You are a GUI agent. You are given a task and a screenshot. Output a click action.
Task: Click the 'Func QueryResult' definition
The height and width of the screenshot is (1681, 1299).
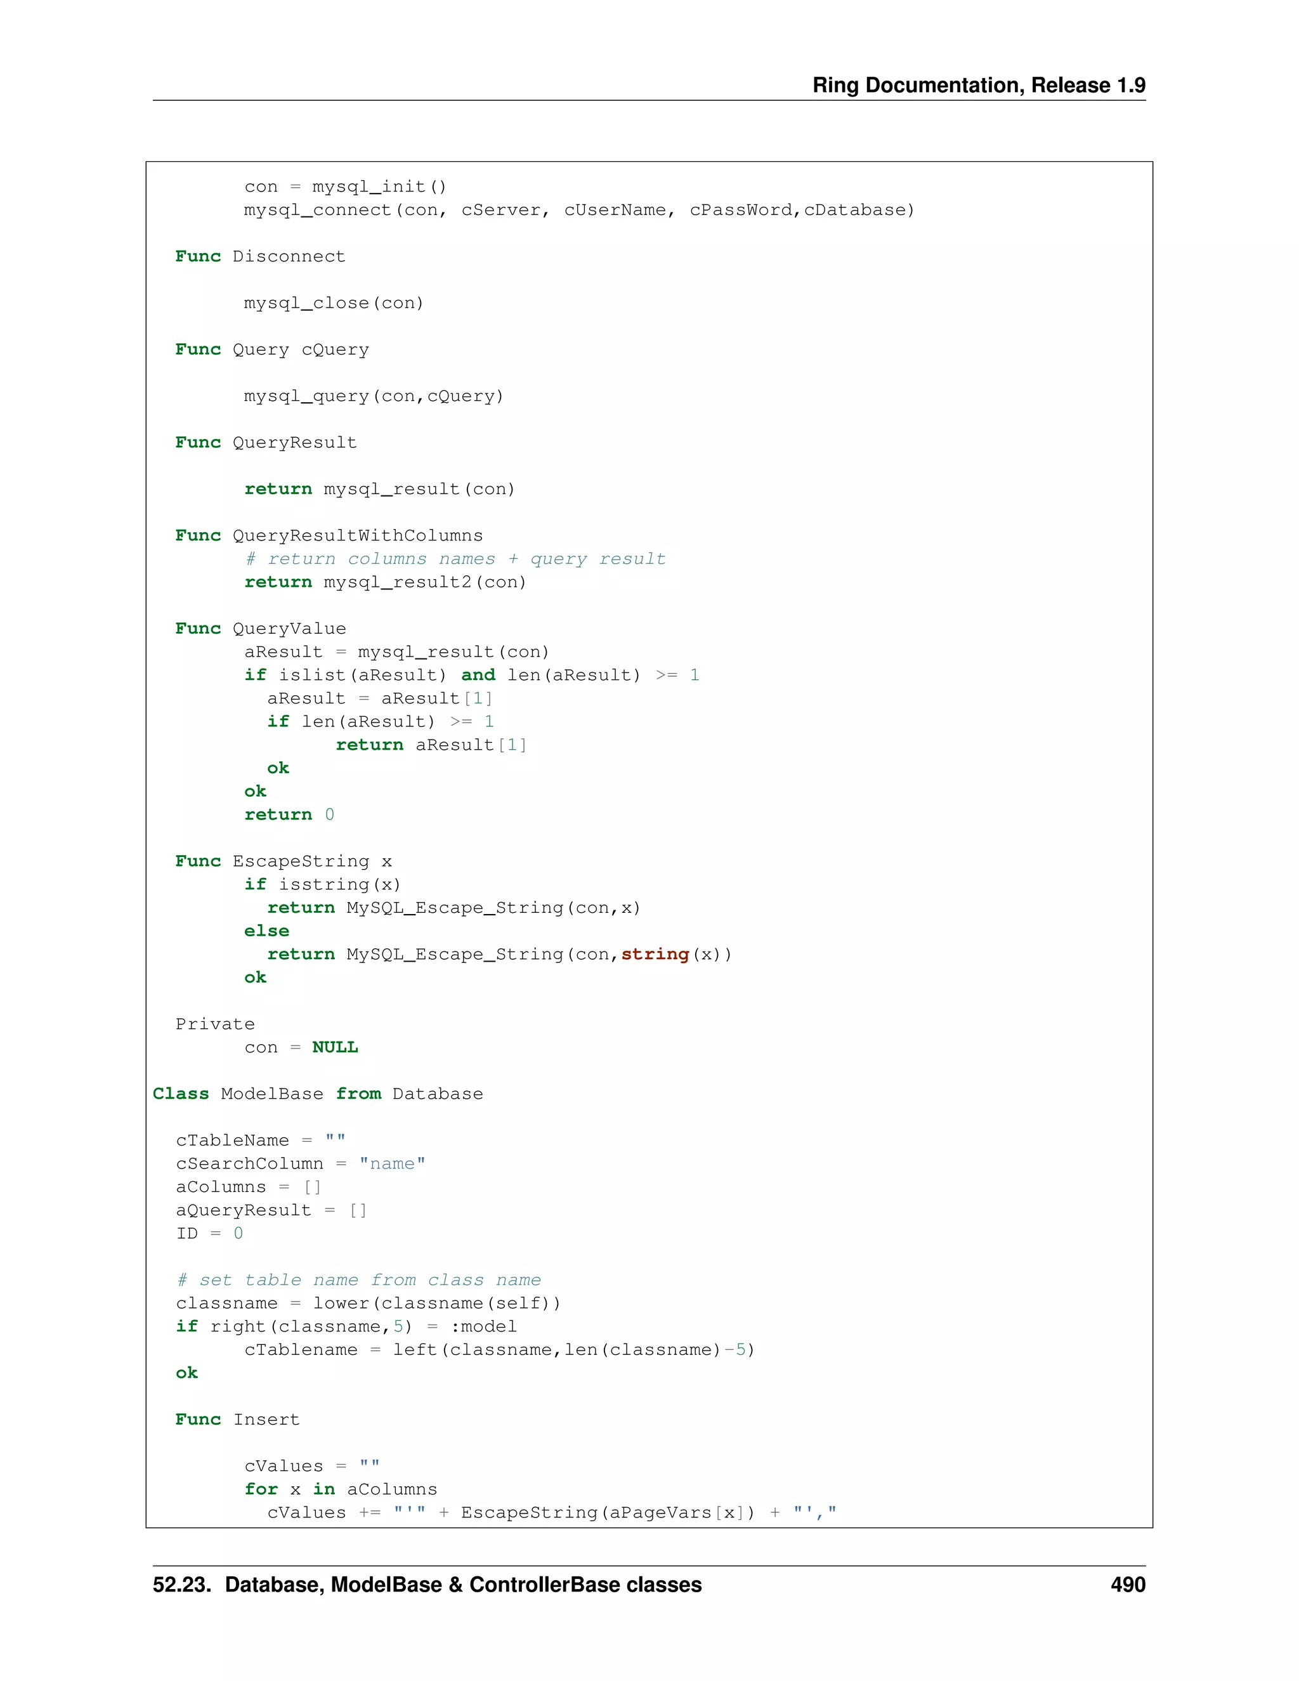pyautogui.click(x=266, y=443)
